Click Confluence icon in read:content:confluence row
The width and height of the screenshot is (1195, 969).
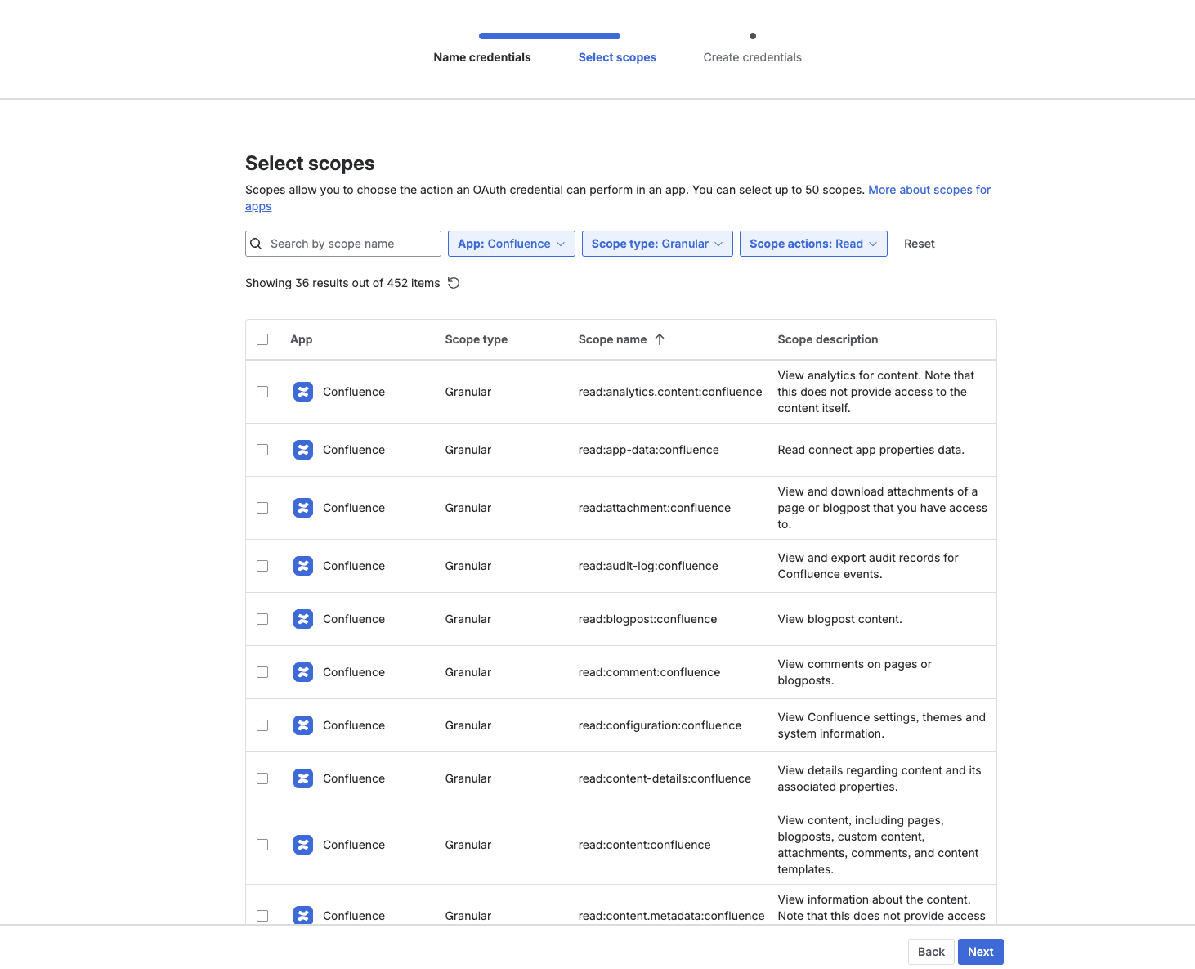click(x=303, y=845)
